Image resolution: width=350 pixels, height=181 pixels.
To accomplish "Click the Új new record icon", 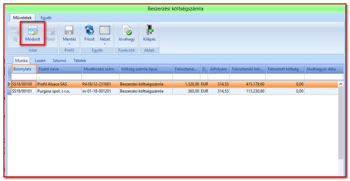I will tap(15, 31).
